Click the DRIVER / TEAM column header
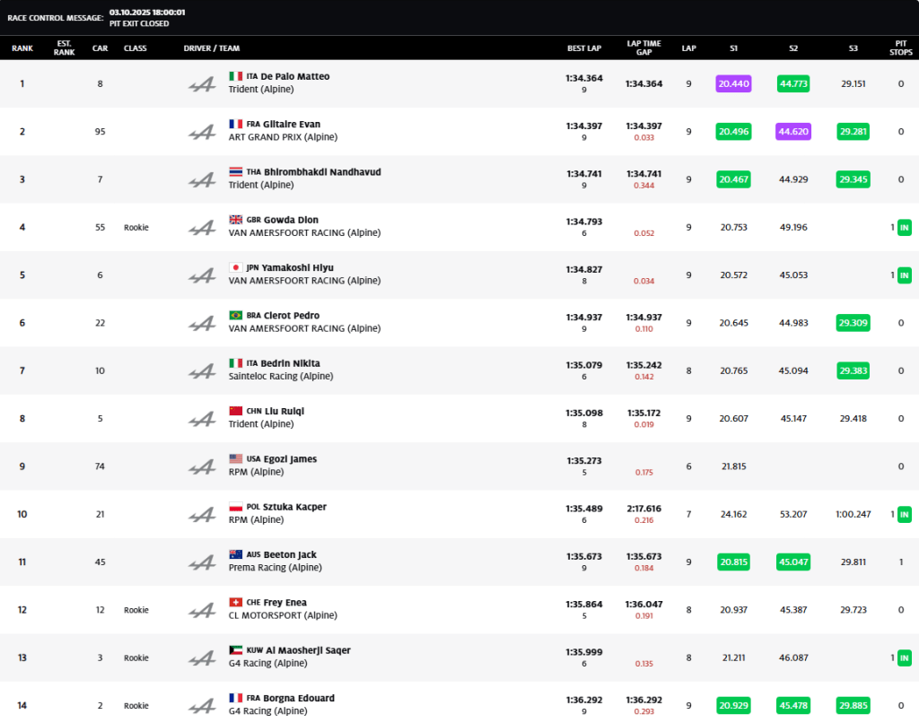919x723 pixels. pos(212,48)
